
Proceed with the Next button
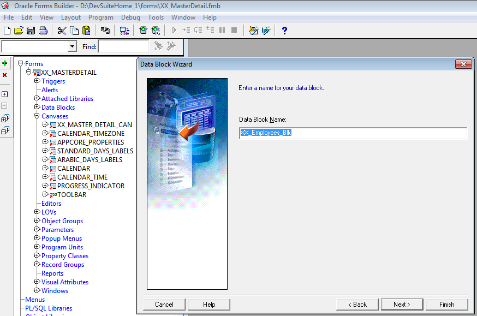pyautogui.click(x=402, y=305)
